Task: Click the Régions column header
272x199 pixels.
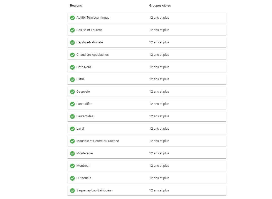Action: 76,6
